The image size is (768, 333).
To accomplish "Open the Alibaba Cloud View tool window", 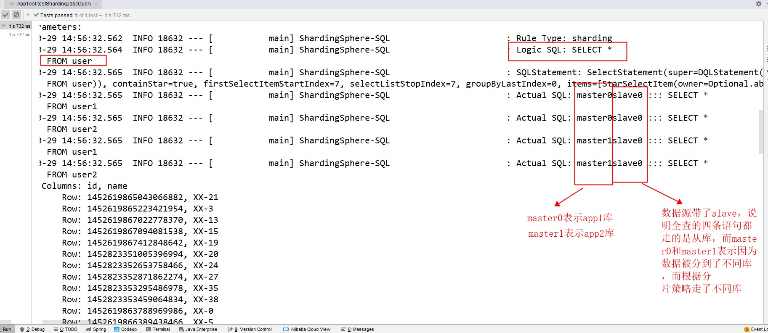I will pyautogui.click(x=306, y=329).
